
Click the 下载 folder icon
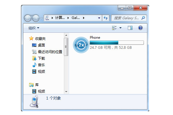[x=34, y=58]
